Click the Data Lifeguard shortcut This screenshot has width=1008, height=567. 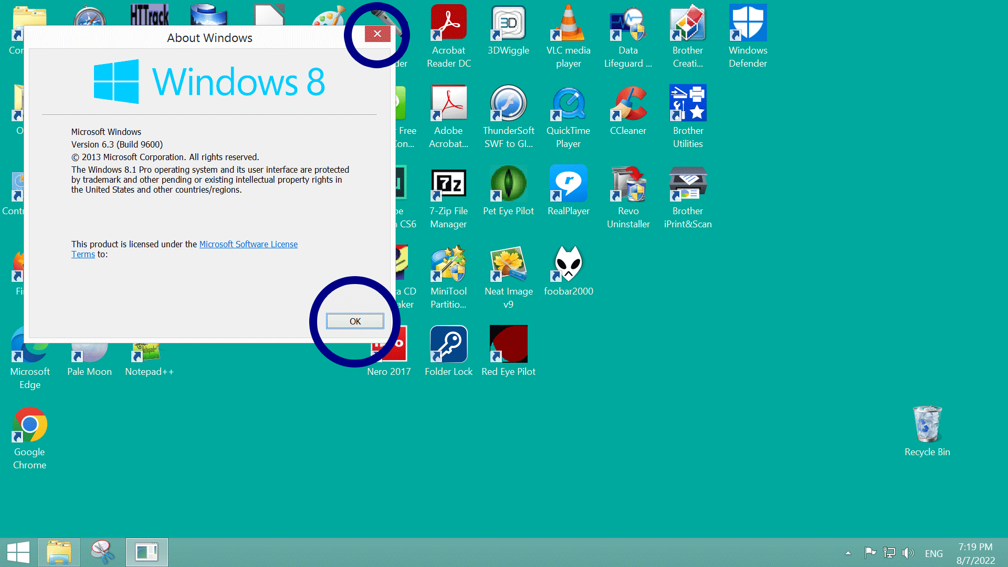pyautogui.click(x=628, y=37)
